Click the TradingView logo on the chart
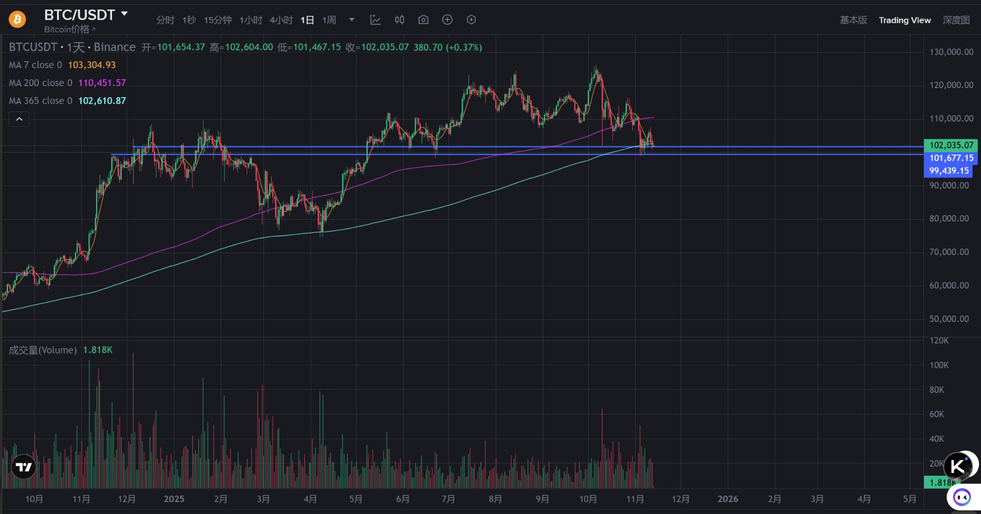 click(x=23, y=467)
